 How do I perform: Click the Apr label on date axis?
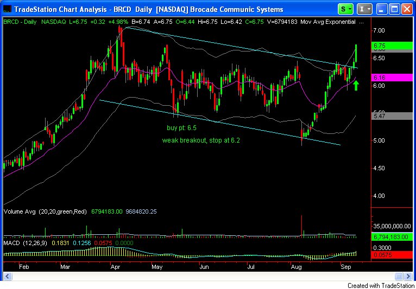pyautogui.click(x=115, y=267)
